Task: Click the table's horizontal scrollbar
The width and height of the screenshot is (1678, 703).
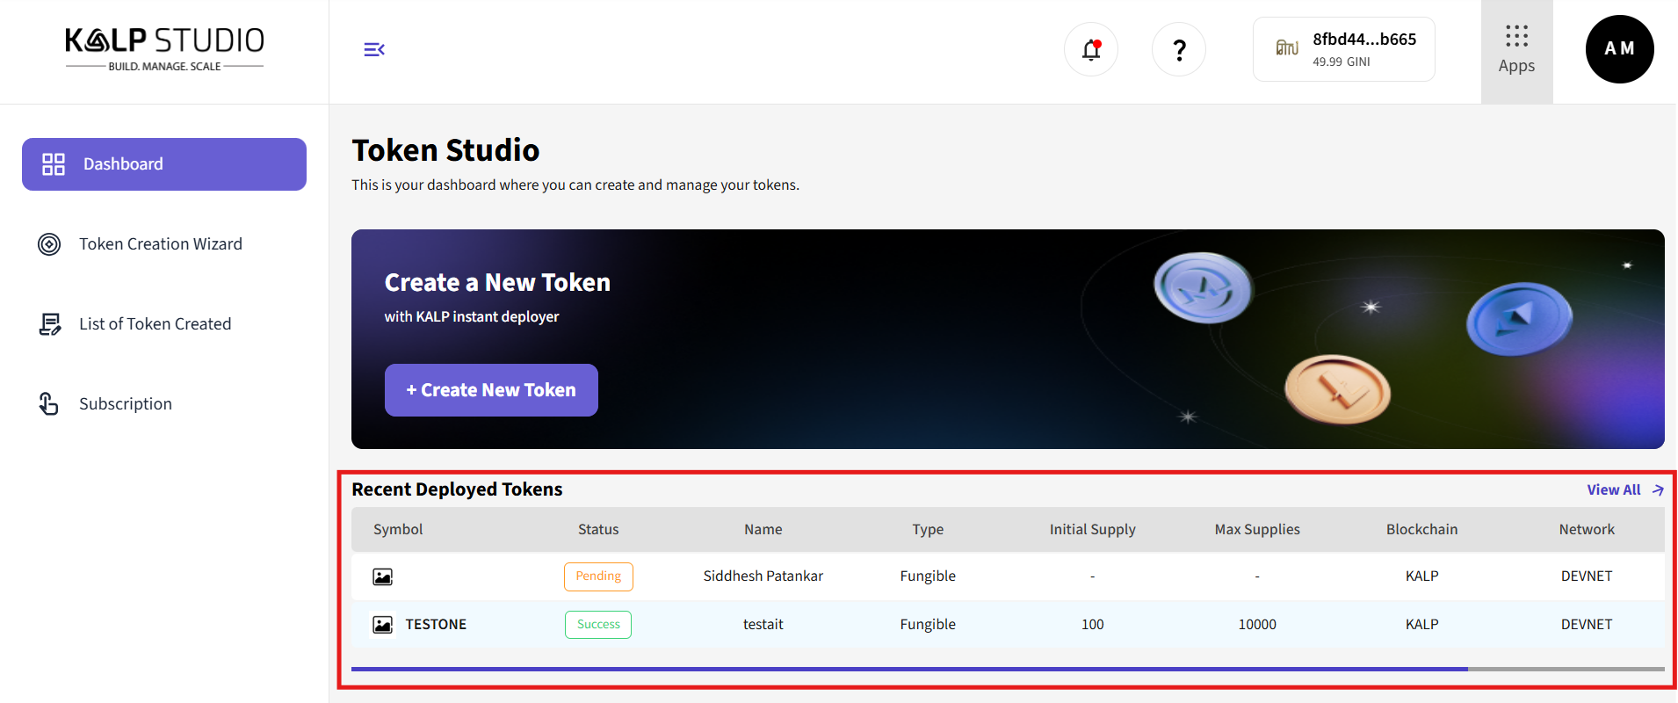Action: tap(909, 669)
